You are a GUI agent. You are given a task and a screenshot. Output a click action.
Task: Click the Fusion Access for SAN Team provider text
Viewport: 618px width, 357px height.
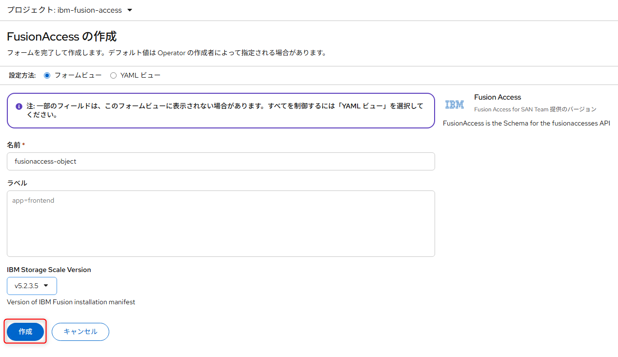pos(535,109)
